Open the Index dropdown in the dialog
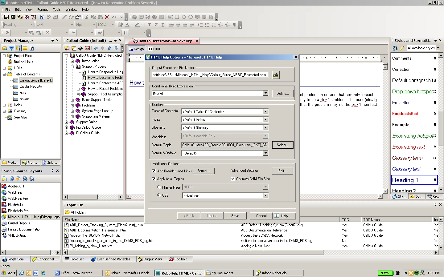 click(265, 120)
